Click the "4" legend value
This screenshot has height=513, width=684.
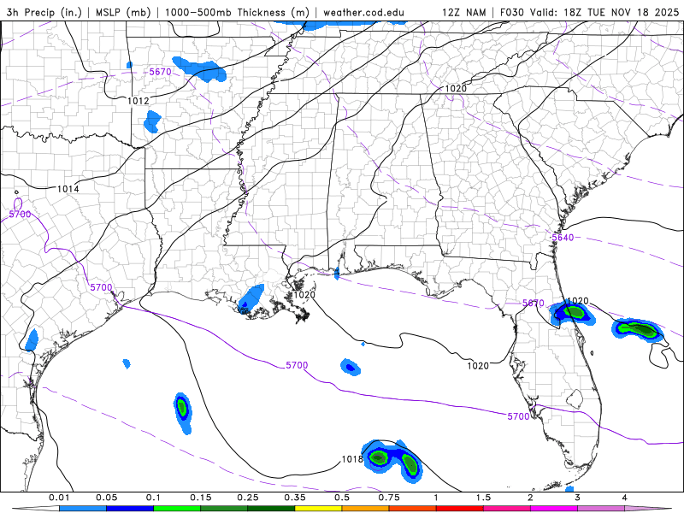point(625,498)
